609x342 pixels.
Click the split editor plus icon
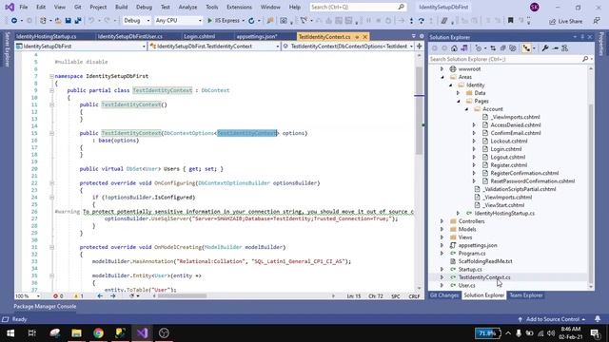point(419,47)
